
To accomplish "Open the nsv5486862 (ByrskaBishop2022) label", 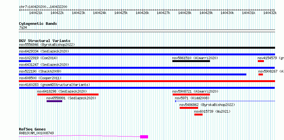I will click(x=207, y=105).
